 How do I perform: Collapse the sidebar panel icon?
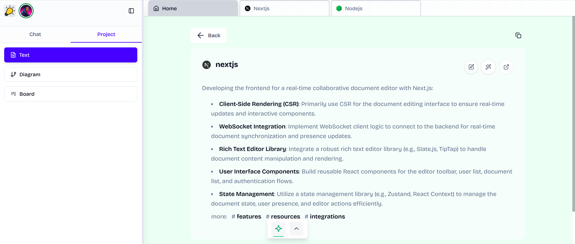click(131, 11)
